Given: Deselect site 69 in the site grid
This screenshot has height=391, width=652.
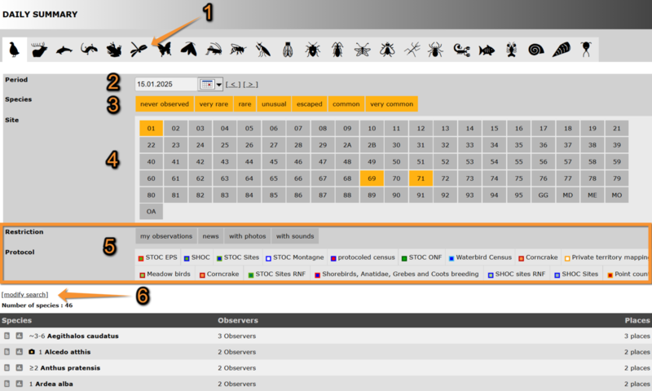Looking at the screenshot, I should [372, 178].
